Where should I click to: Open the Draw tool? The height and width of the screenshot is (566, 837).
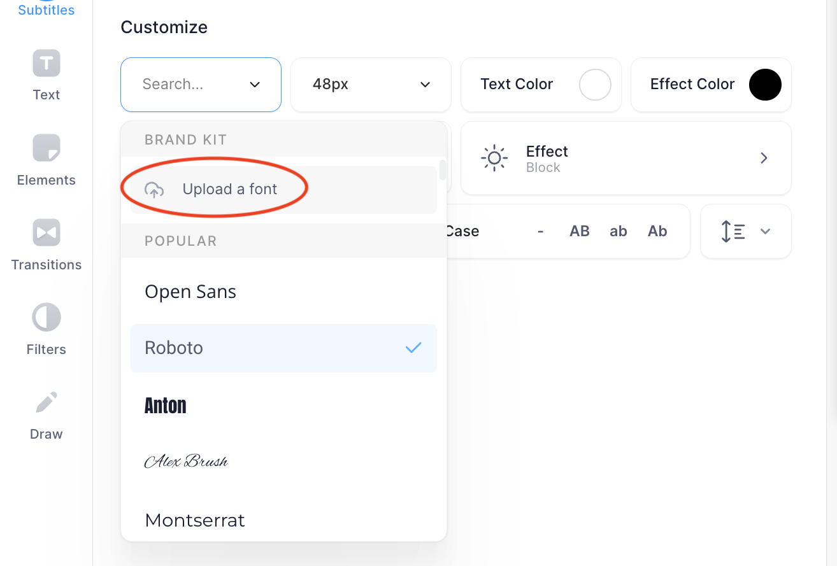46,413
